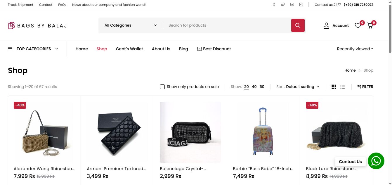Screen dimensions: 392x185
Task: Select the grid view layout icon
Action: pos(334,87)
